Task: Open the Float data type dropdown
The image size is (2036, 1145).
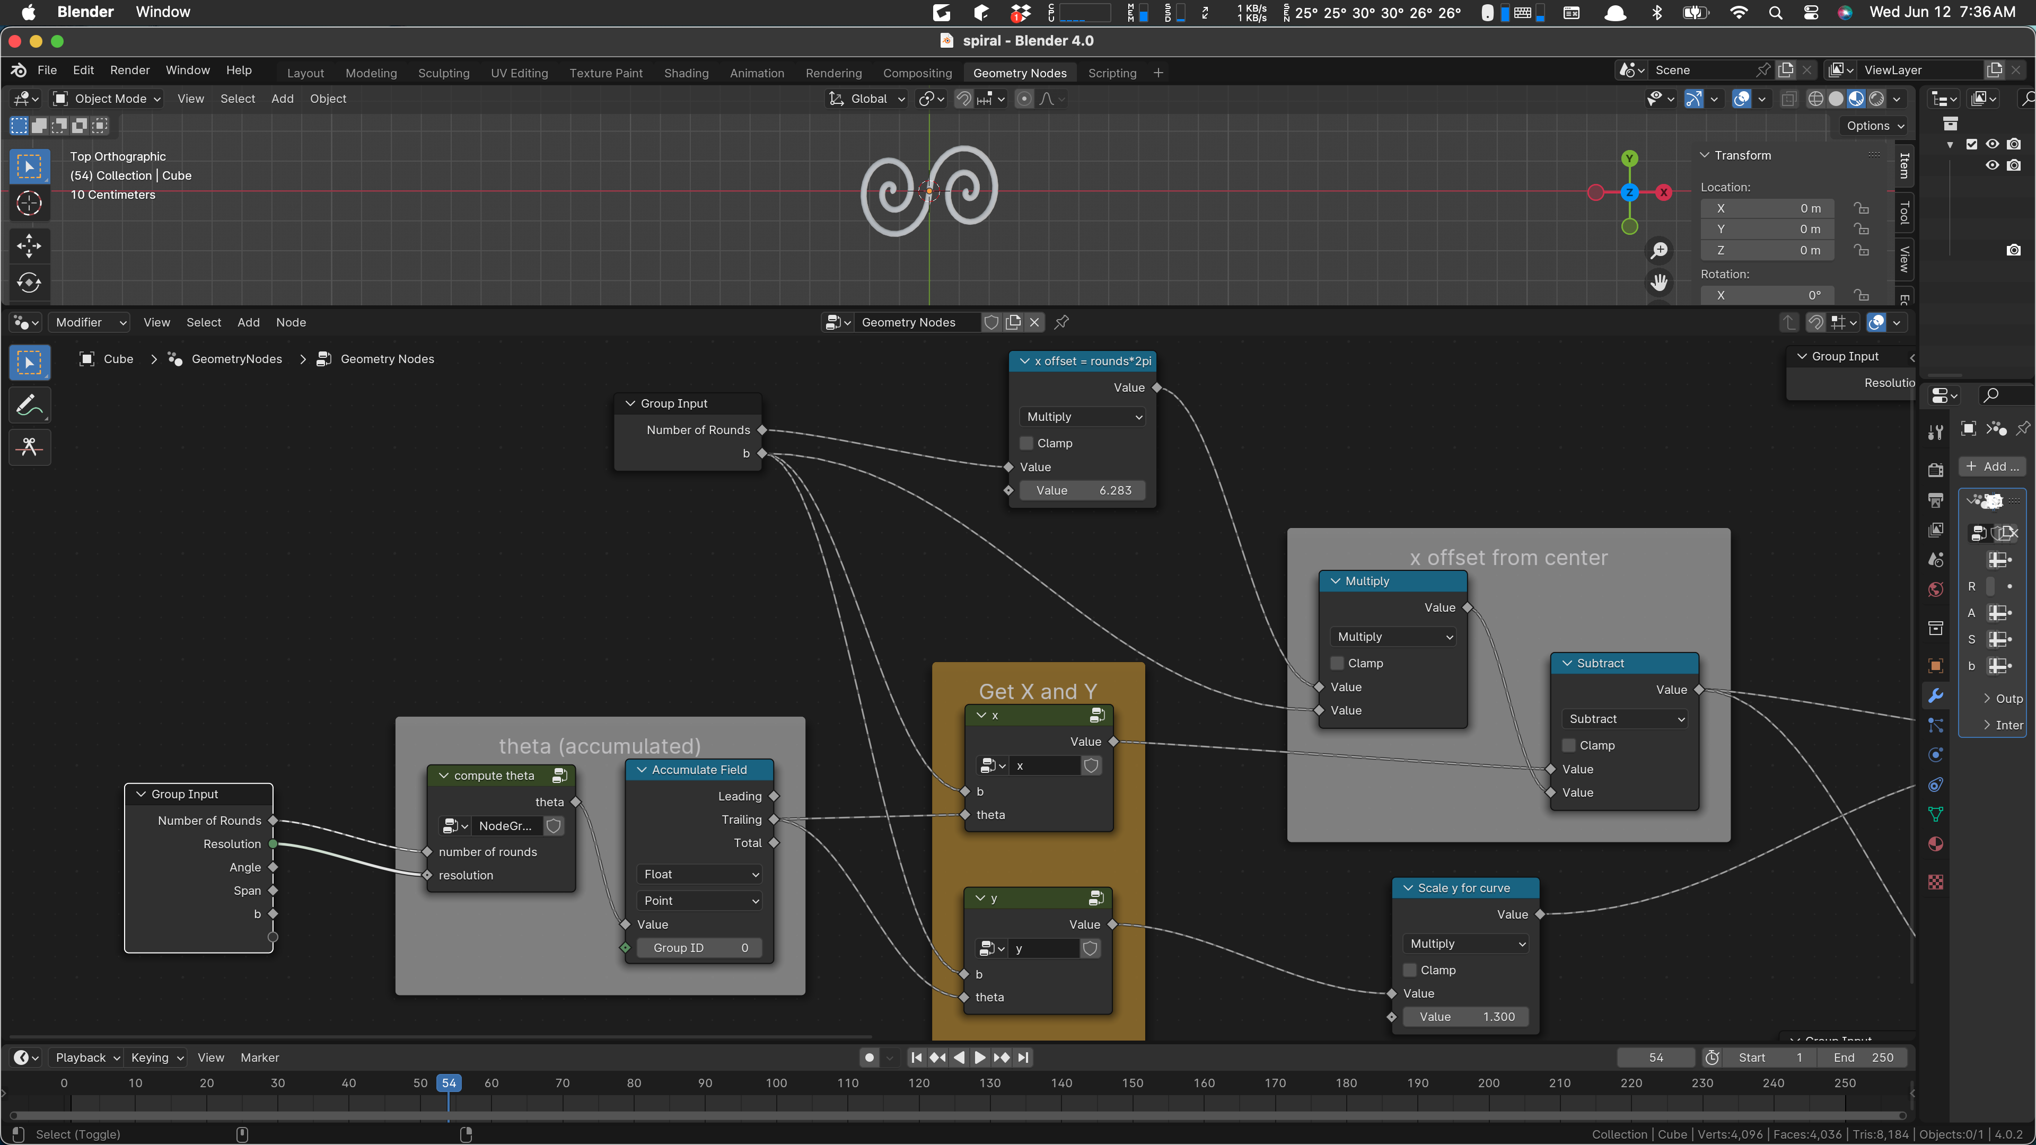Action: click(x=699, y=874)
